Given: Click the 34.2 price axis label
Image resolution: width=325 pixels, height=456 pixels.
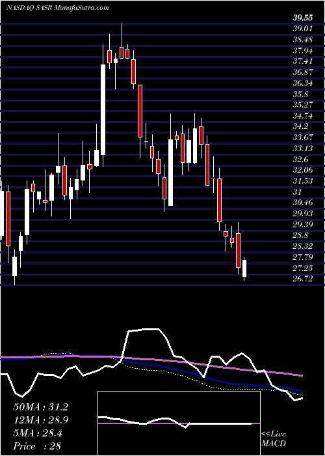Looking at the screenshot, I should click(x=300, y=126).
